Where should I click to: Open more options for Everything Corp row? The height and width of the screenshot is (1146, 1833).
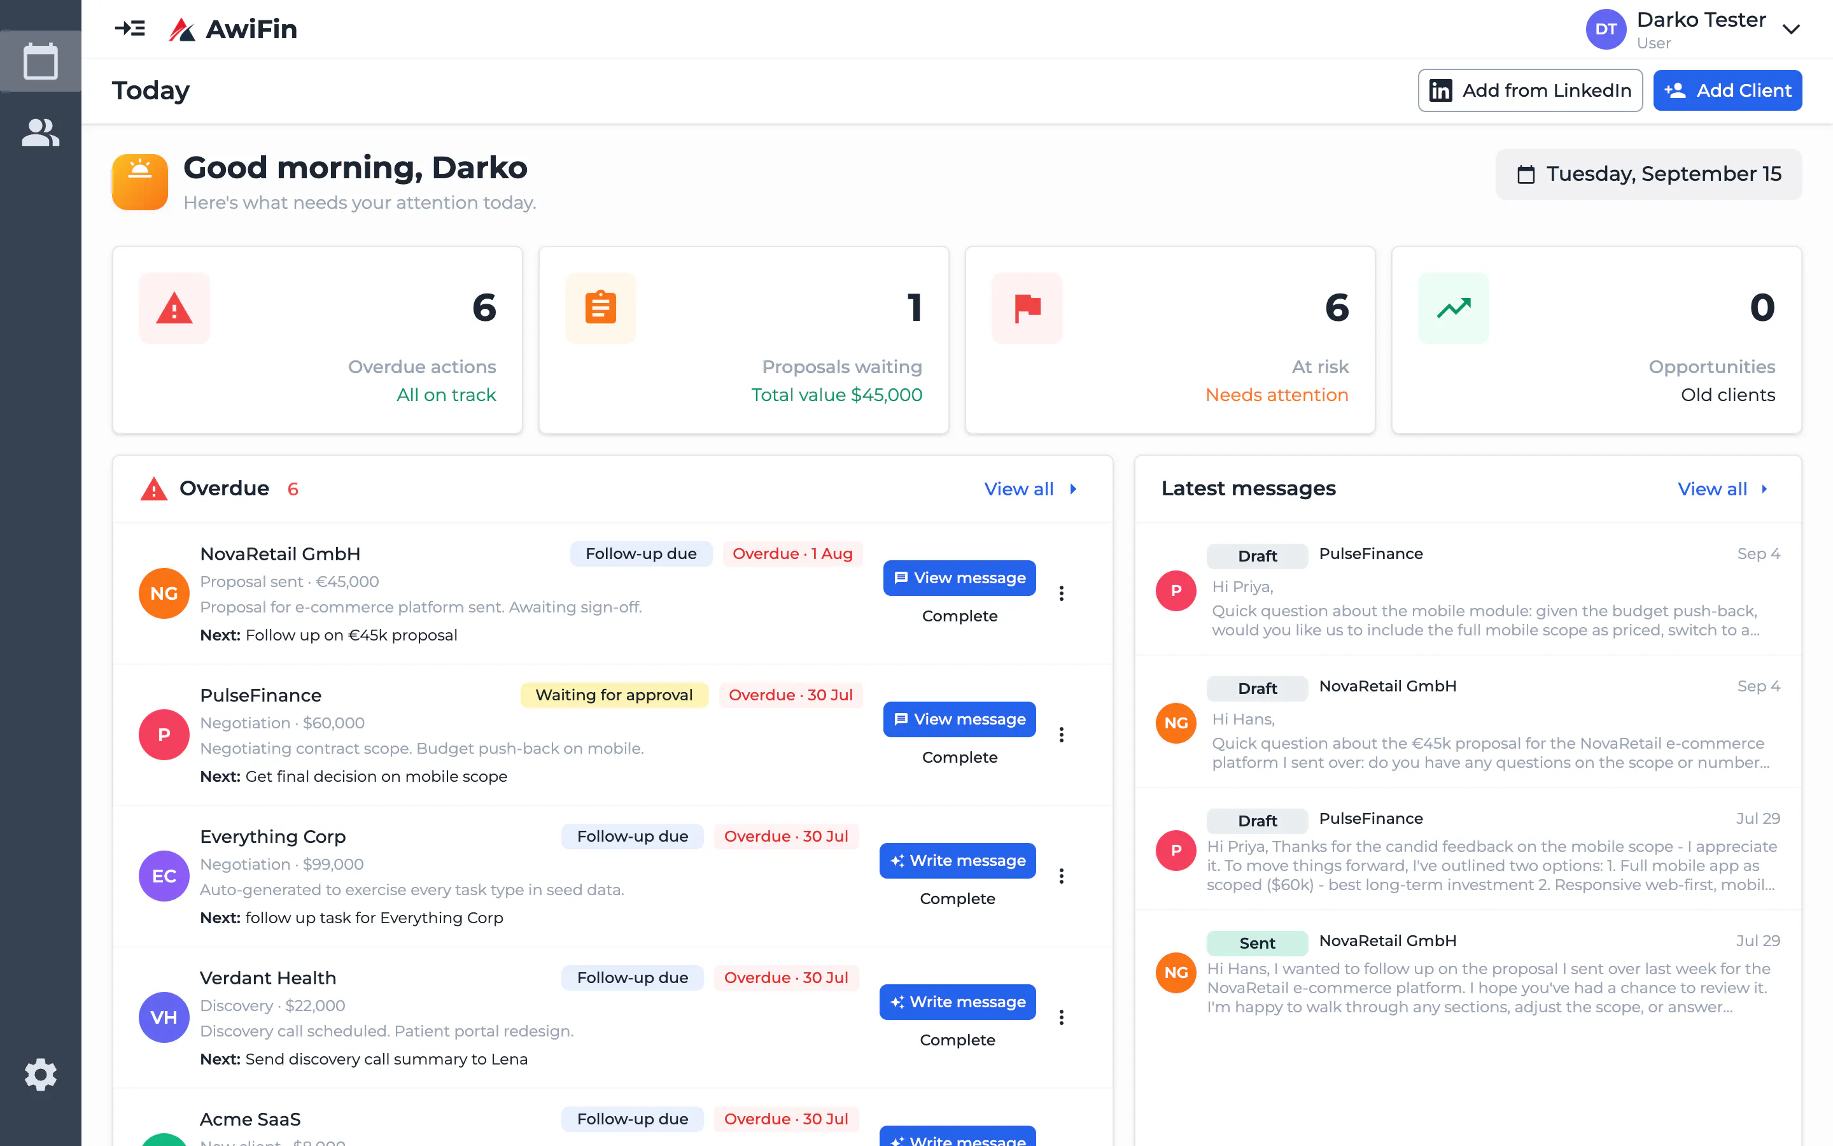[1061, 876]
